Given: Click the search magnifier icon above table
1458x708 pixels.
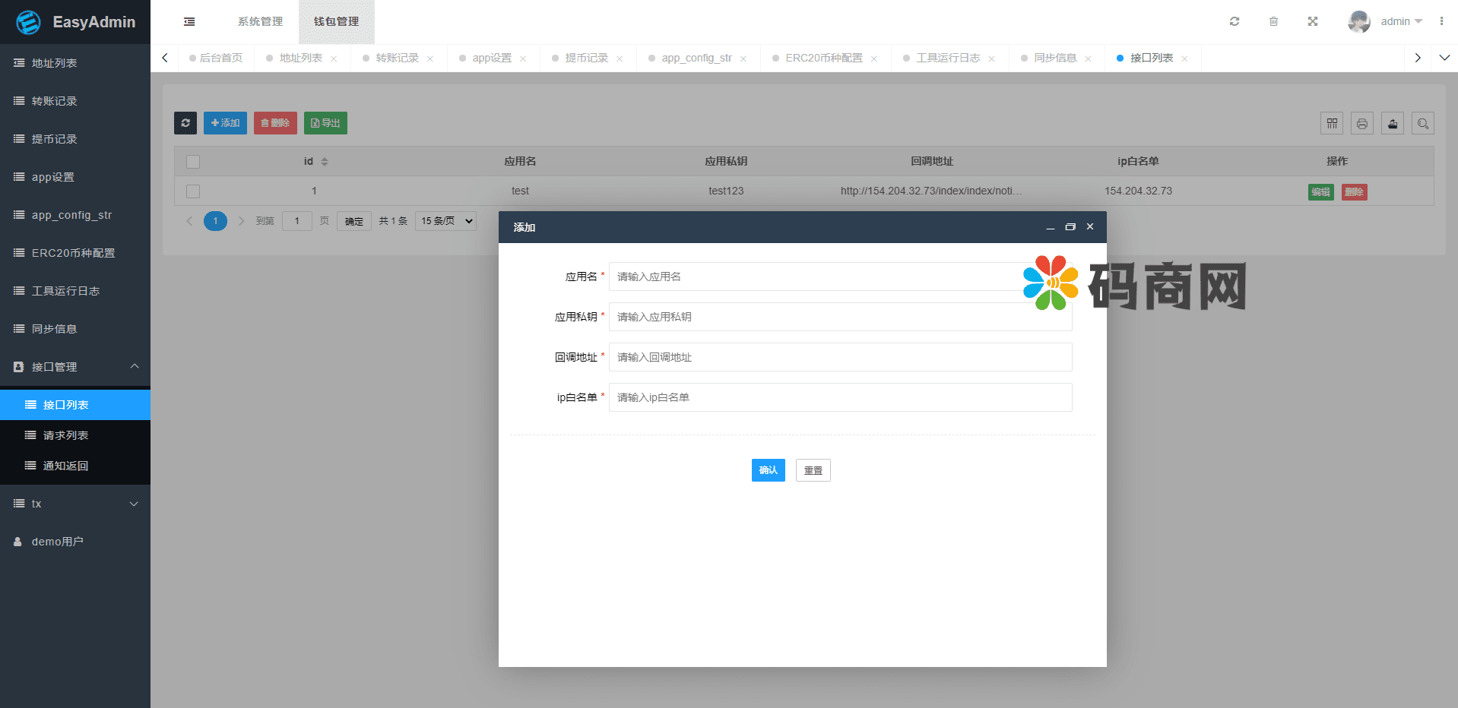Looking at the screenshot, I should (1423, 123).
